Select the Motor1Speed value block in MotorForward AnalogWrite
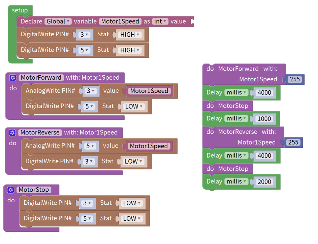This screenshot has width=318, height=244. (149, 91)
